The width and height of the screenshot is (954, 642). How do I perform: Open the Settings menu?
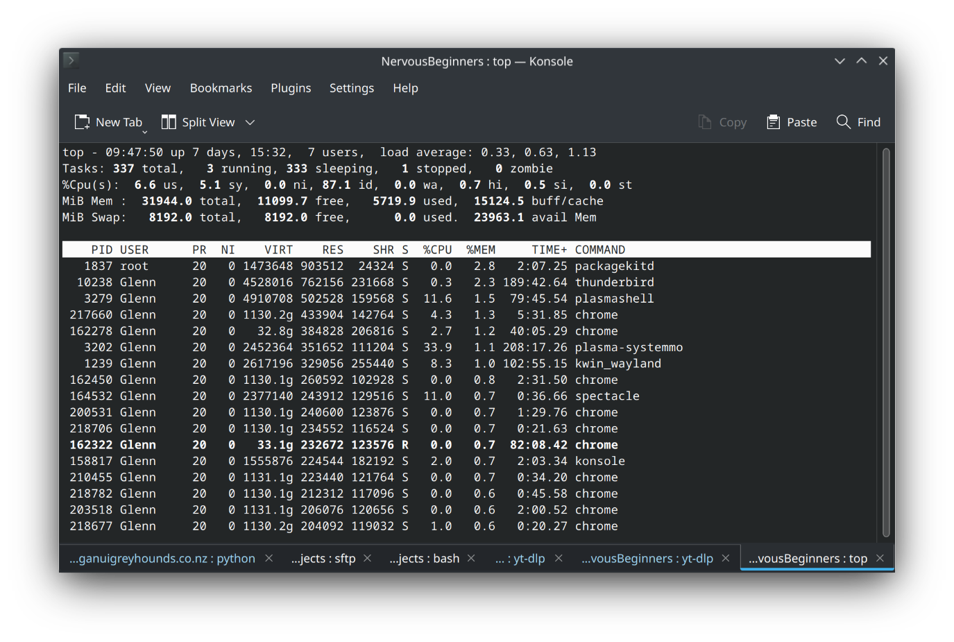pos(352,88)
